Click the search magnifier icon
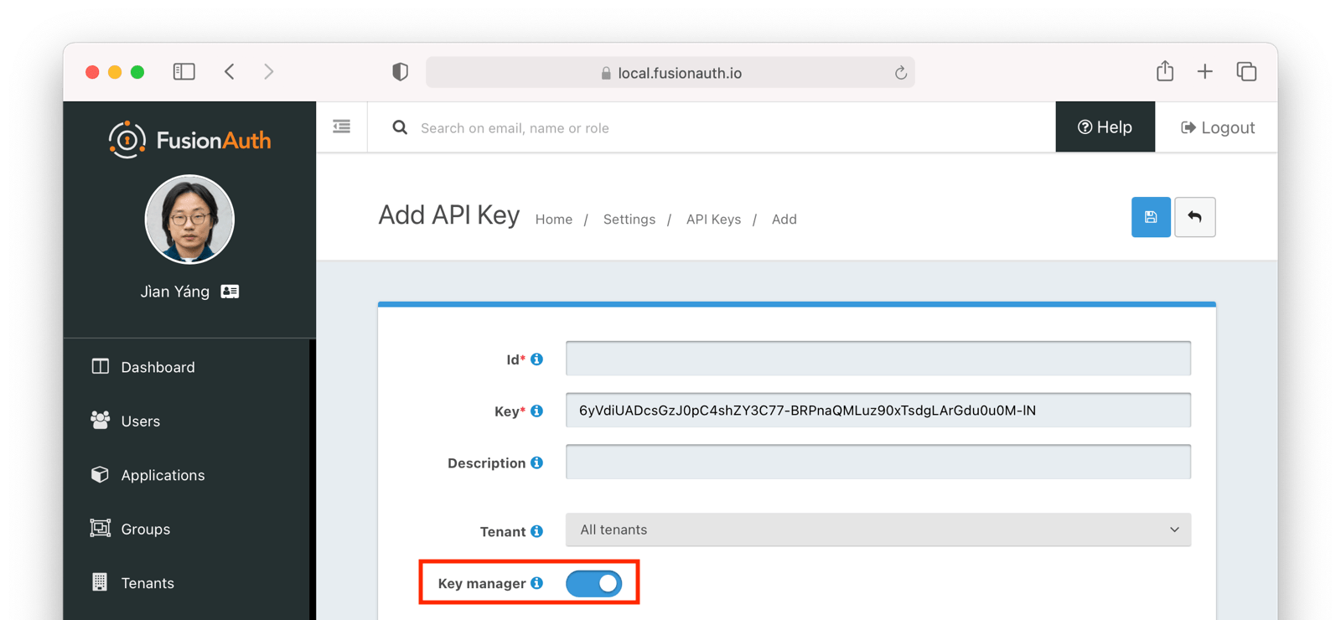 click(400, 127)
